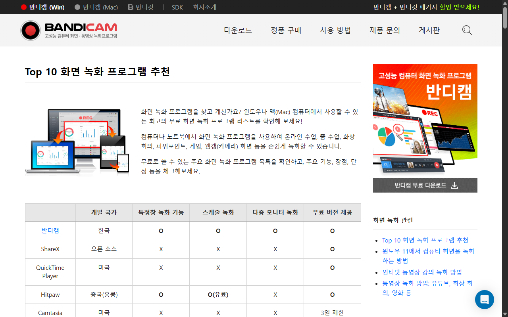The width and height of the screenshot is (508, 317).
Task: Open the 인터넷 동영상 강의 녹화 방법 link
Action: click(x=422, y=272)
